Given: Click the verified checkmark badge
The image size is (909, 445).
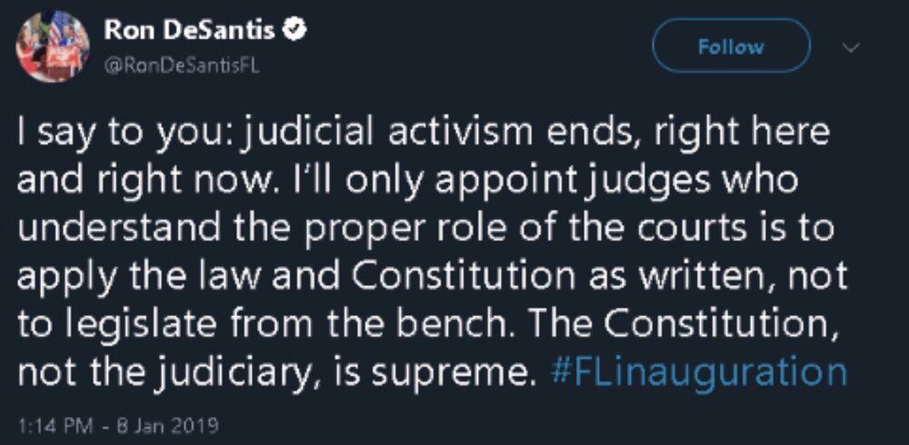Looking at the screenshot, I should (295, 29).
